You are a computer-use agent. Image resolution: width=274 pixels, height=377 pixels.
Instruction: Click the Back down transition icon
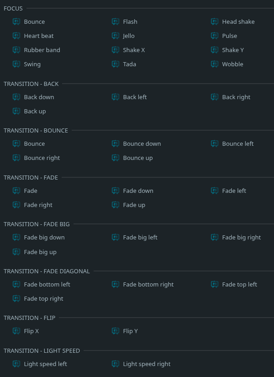click(x=16, y=97)
